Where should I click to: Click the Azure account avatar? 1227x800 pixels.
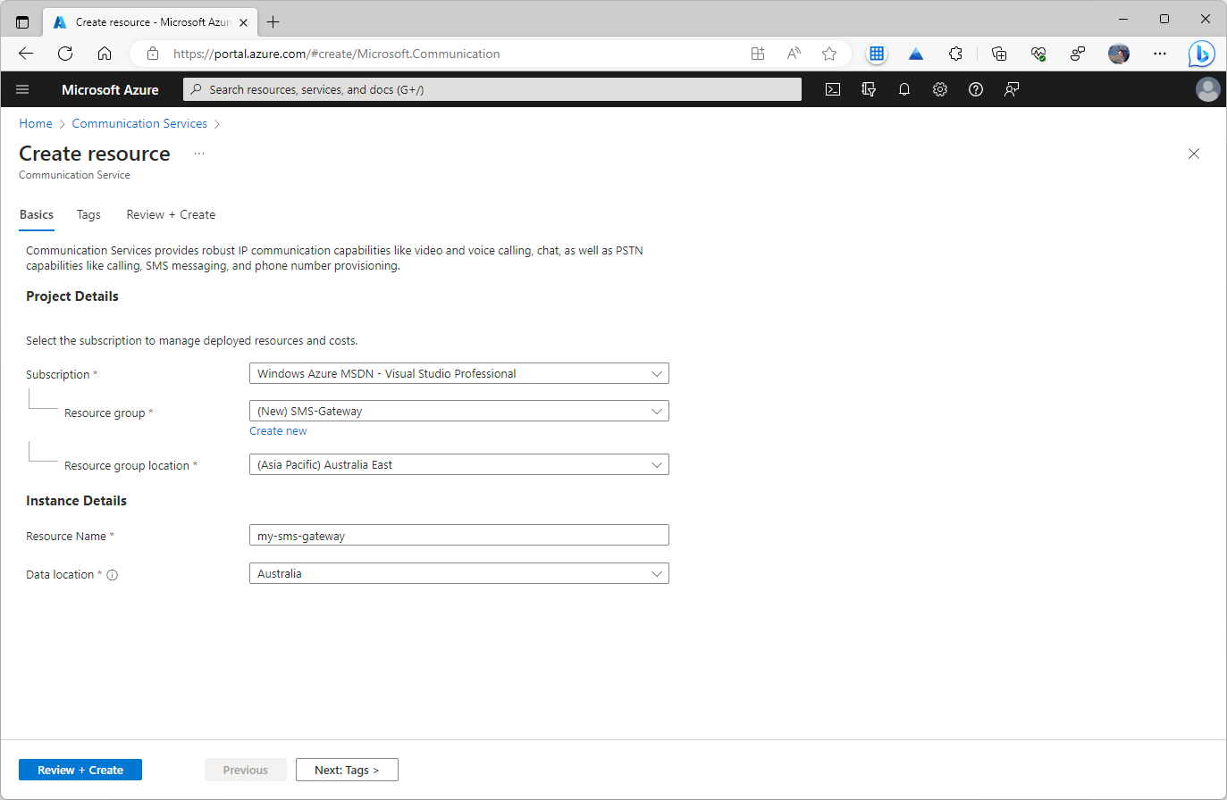tap(1207, 89)
